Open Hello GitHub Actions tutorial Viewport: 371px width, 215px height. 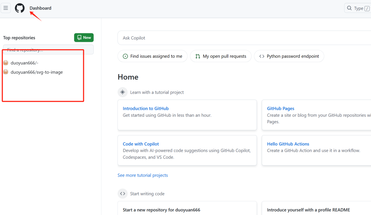click(x=288, y=144)
